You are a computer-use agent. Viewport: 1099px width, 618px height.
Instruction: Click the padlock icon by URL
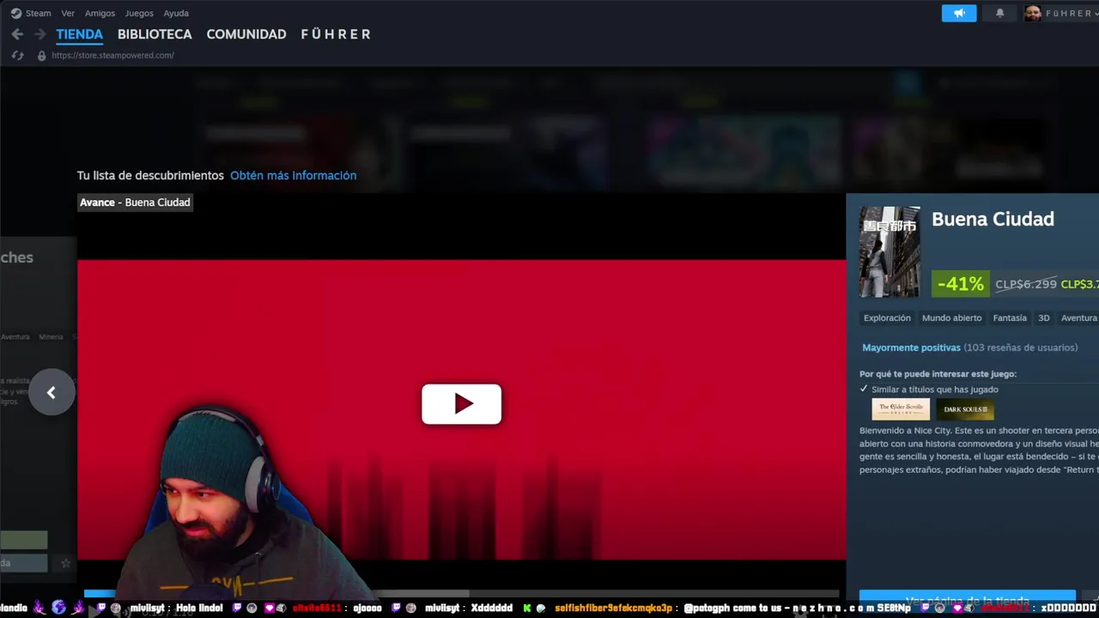pyautogui.click(x=41, y=55)
